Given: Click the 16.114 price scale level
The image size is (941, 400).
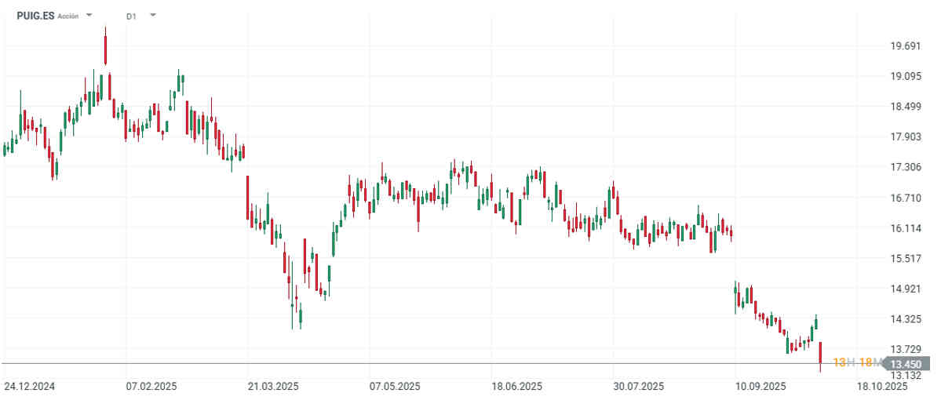Looking at the screenshot, I should pos(904,228).
